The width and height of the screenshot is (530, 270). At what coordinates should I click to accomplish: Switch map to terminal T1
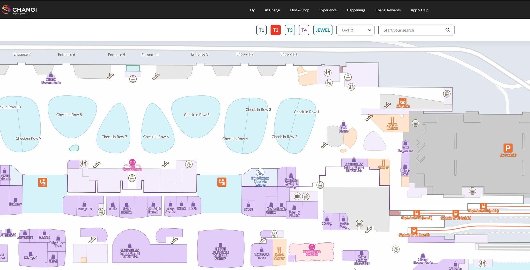(x=261, y=30)
